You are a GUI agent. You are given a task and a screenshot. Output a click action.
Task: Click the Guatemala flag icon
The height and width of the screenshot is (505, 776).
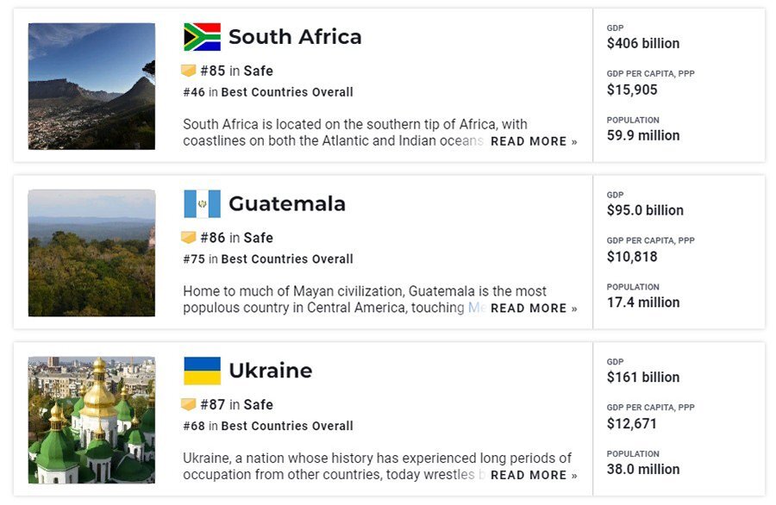coord(202,203)
